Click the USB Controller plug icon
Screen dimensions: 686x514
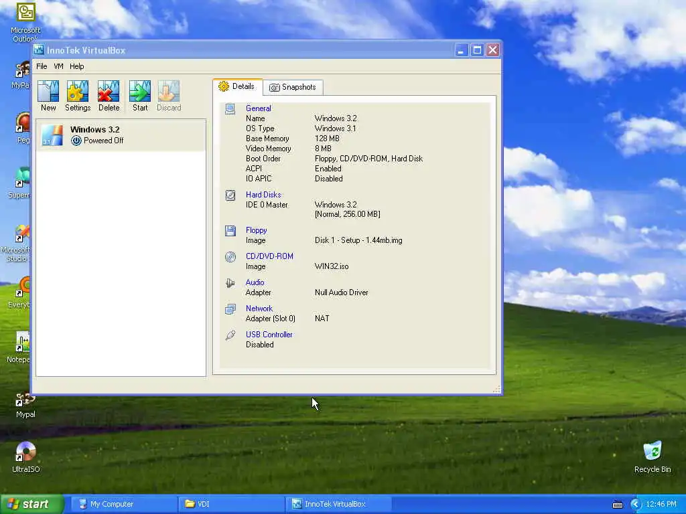(x=230, y=335)
